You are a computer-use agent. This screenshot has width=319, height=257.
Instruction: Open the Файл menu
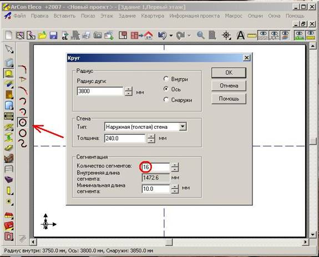20,16
